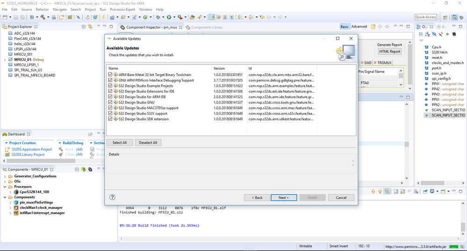Uncheck S32 Design Studio Extensions for IDE
The width and height of the screenshot is (467, 251).
click(110, 91)
